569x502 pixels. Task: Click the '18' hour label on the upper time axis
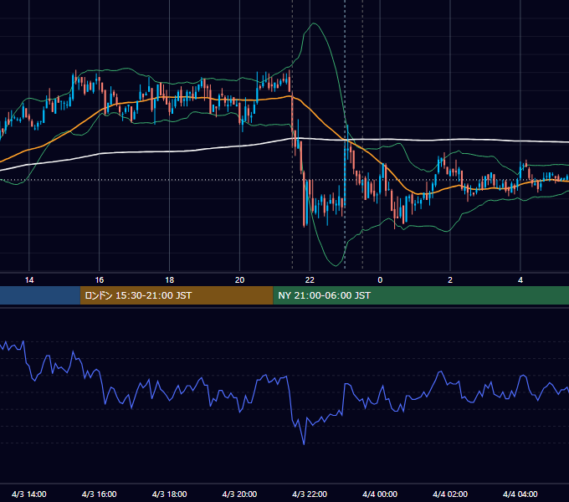point(170,280)
